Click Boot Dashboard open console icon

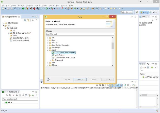coord(20,96)
